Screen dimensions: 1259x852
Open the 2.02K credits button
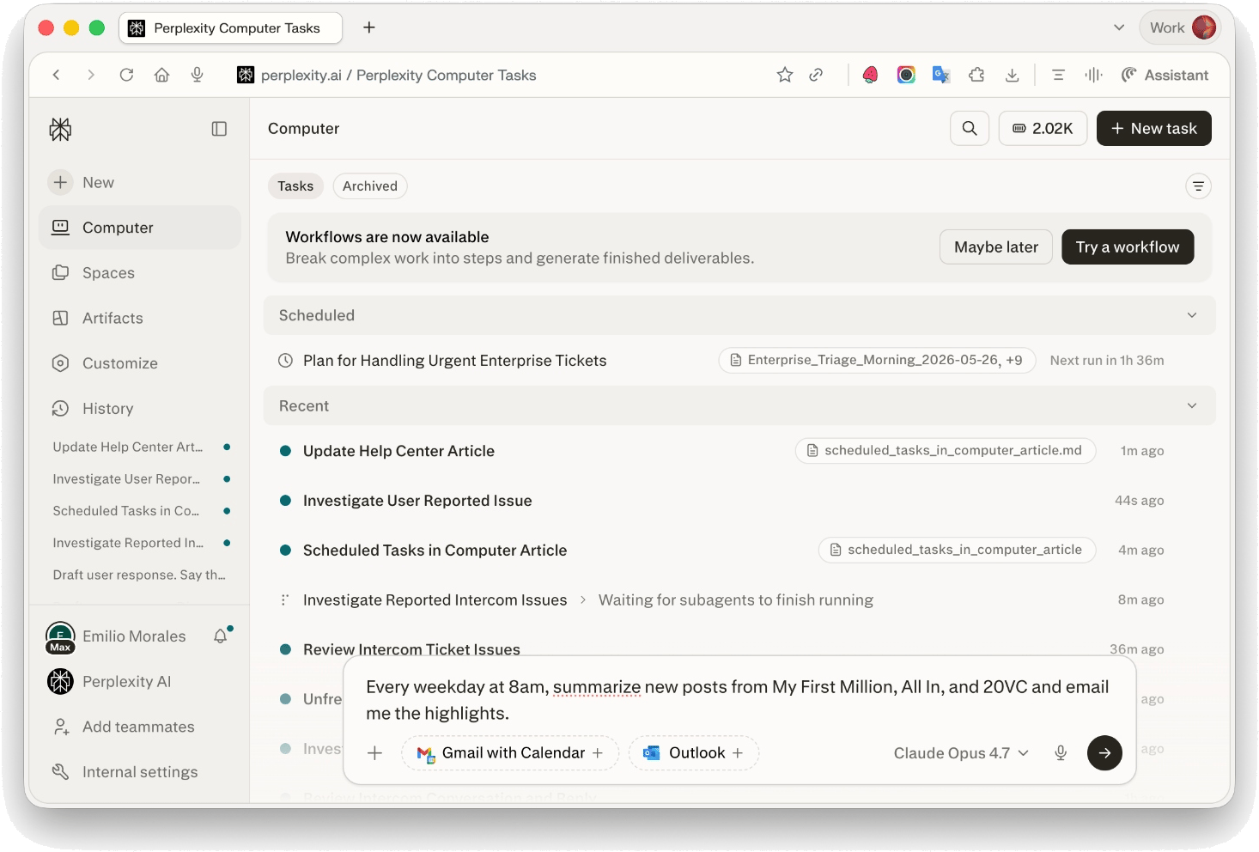point(1043,128)
